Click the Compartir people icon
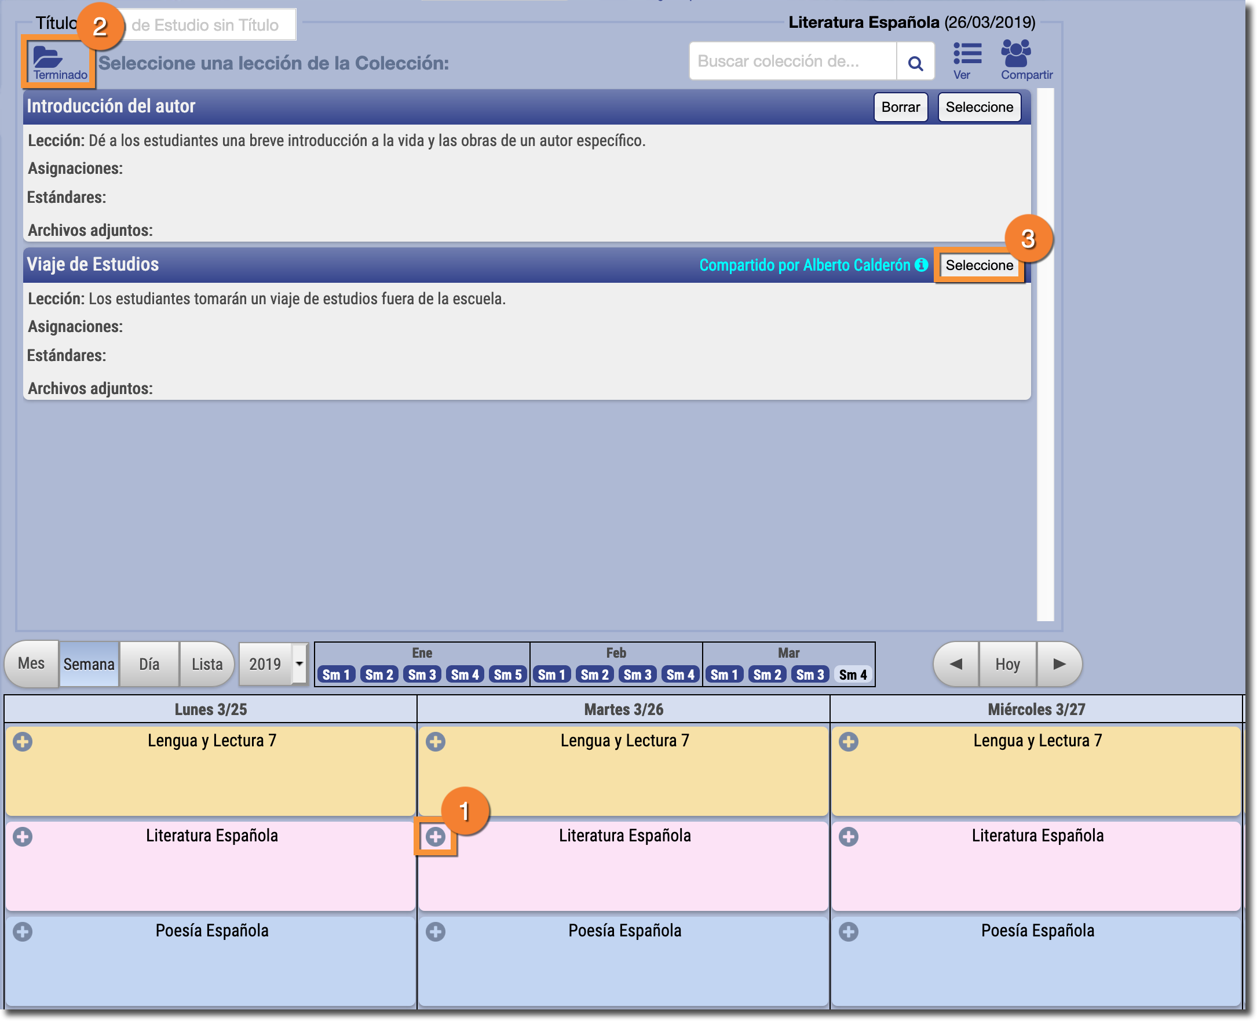Image resolution: width=1257 pixels, height=1021 pixels. click(x=1015, y=54)
